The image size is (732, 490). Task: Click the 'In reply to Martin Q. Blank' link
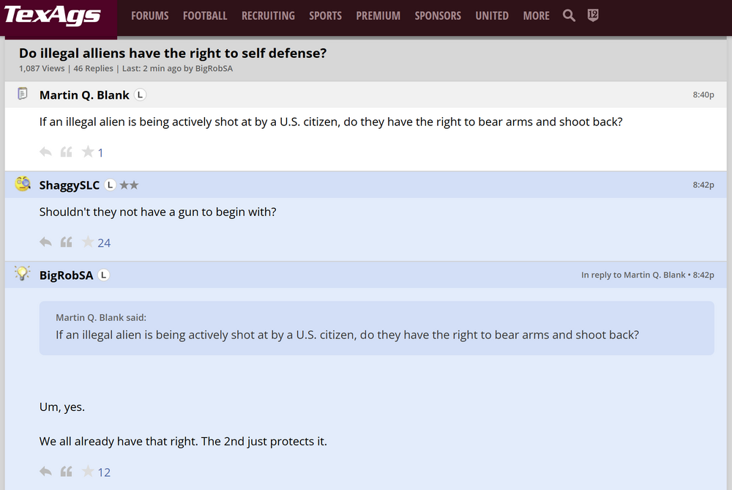pyautogui.click(x=633, y=275)
